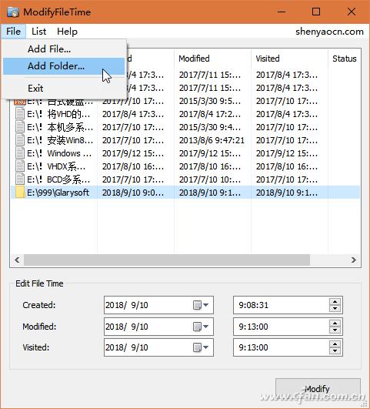Click the horizontal scrollbar left arrow
The width and height of the screenshot is (370, 409).
point(17,260)
